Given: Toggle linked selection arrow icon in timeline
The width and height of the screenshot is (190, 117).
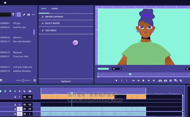Looking at the screenshot, I should point(15,91).
